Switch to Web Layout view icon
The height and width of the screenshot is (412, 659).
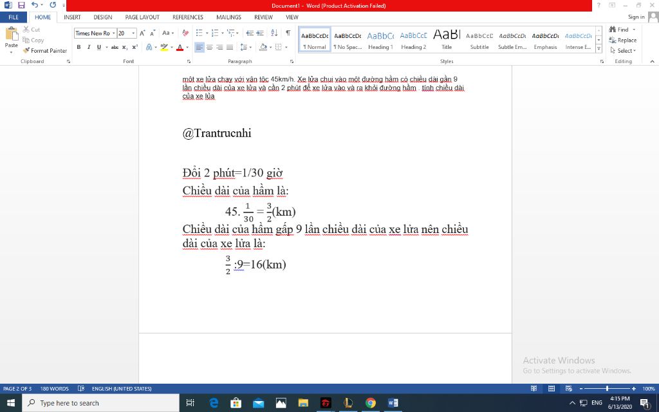tap(569, 388)
